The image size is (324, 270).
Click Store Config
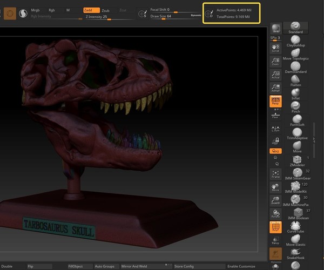click(199, 266)
